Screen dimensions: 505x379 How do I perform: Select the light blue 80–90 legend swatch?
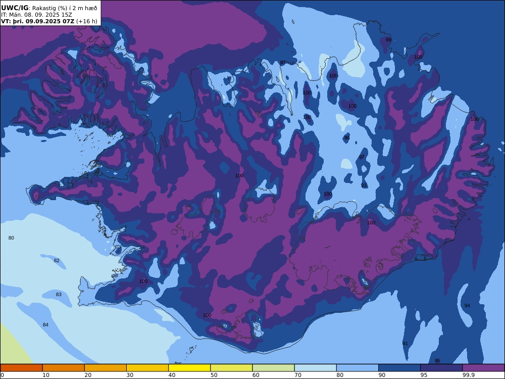(x=358, y=368)
